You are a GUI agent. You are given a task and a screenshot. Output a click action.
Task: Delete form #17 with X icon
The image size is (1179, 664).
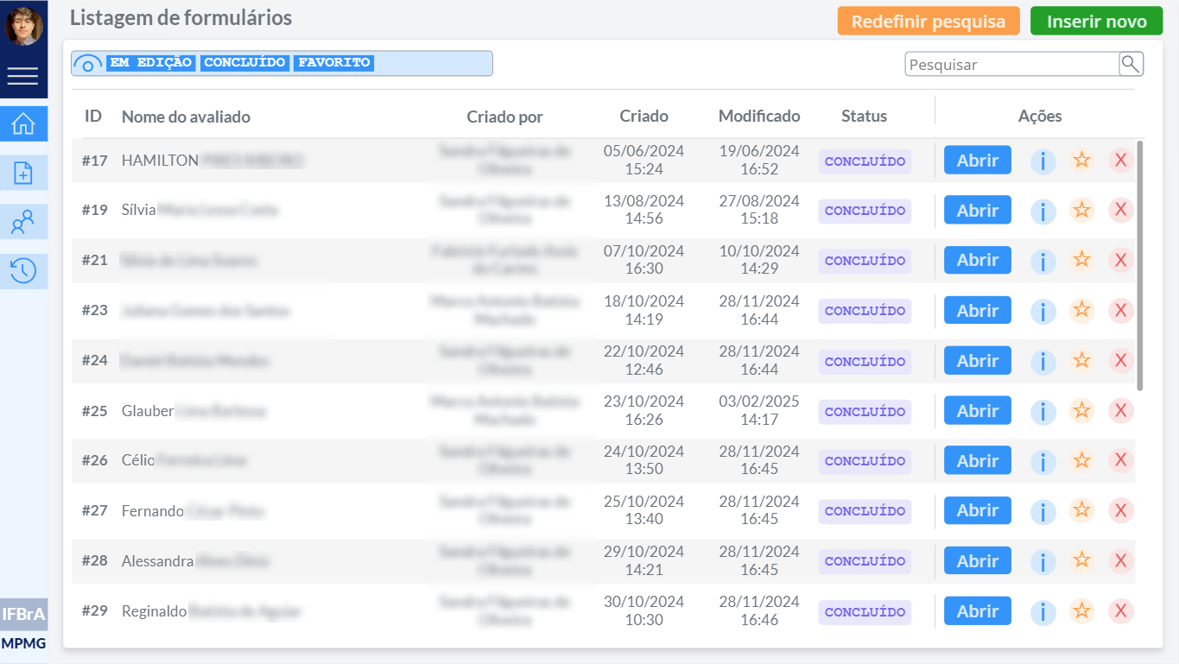[x=1120, y=160]
